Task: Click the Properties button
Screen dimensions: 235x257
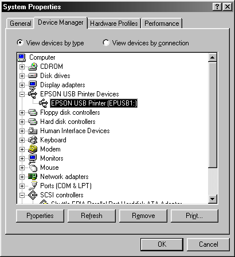Action: click(40, 216)
